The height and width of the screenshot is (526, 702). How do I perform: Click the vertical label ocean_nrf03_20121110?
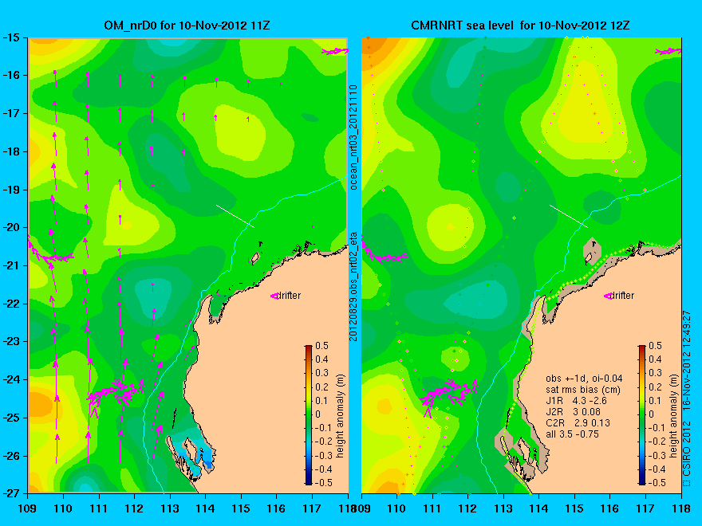(x=353, y=137)
